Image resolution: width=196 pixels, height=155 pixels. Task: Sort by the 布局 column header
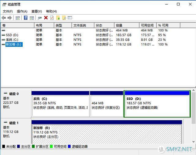click(x=44, y=25)
